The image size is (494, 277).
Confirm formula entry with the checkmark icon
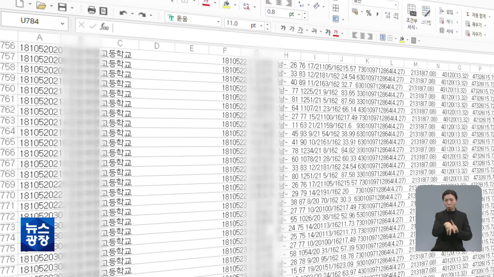point(93,26)
